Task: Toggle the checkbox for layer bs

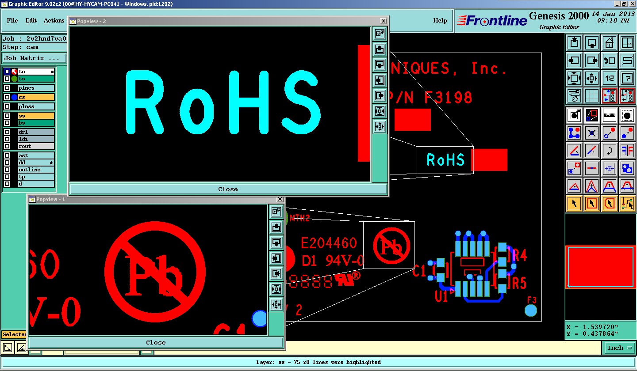Action: click(x=7, y=122)
